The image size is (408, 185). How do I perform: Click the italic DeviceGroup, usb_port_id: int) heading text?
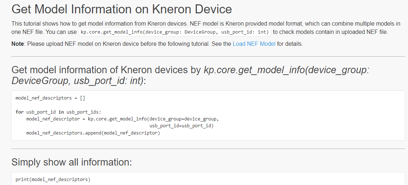[78, 81]
